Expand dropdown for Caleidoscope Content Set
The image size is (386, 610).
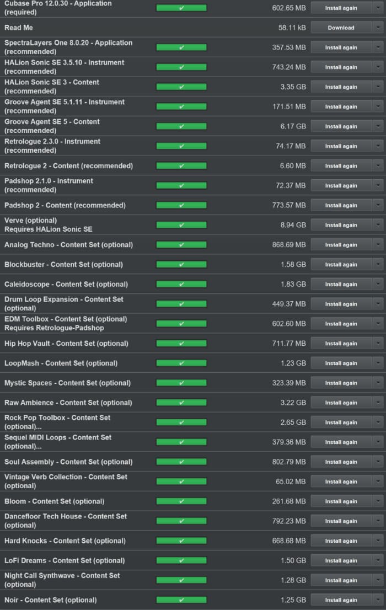378,285
